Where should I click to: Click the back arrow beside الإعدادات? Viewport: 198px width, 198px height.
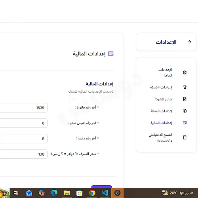tap(189, 42)
